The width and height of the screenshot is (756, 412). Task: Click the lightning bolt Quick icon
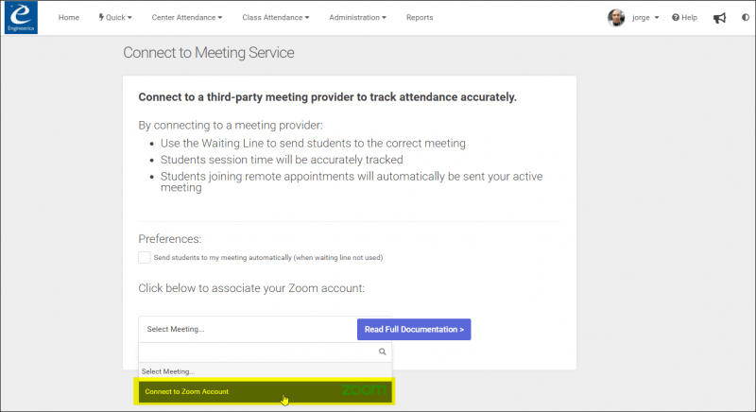click(x=101, y=17)
